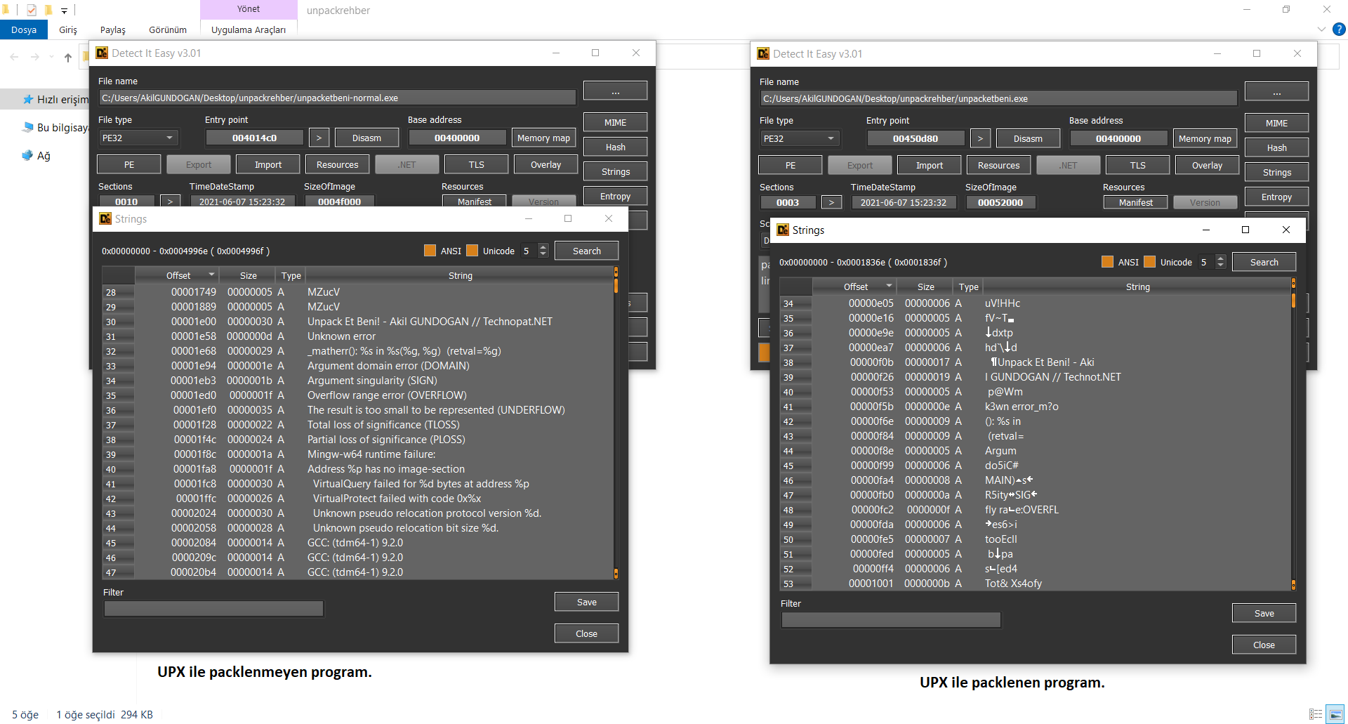Select the Yönet contextual tab
The height and width of the screenshot is (724, 1348).
[x=249, y=9]
